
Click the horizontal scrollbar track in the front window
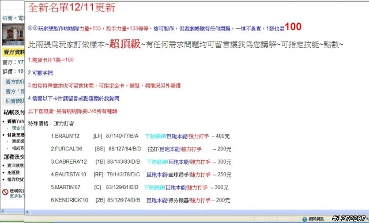tap(199, 212)
